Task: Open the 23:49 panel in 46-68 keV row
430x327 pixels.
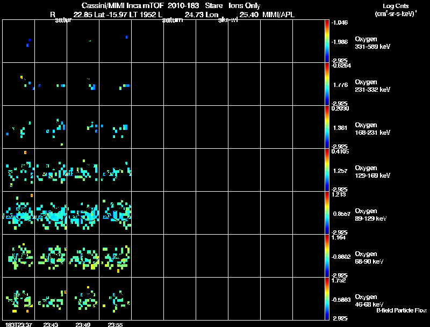Action: click(x=83, y=299)
